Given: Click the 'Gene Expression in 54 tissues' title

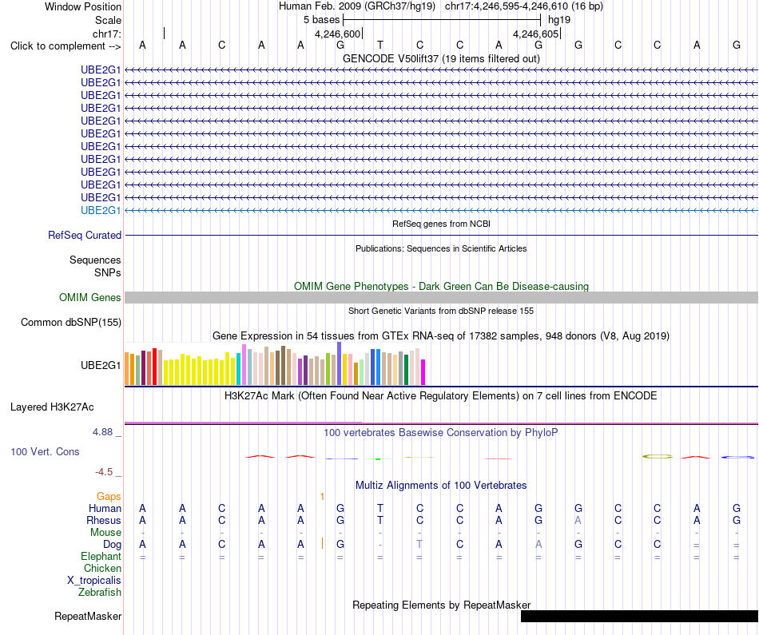Looking at the screenshot, I should pyautogui.click(x=441, y=336).
